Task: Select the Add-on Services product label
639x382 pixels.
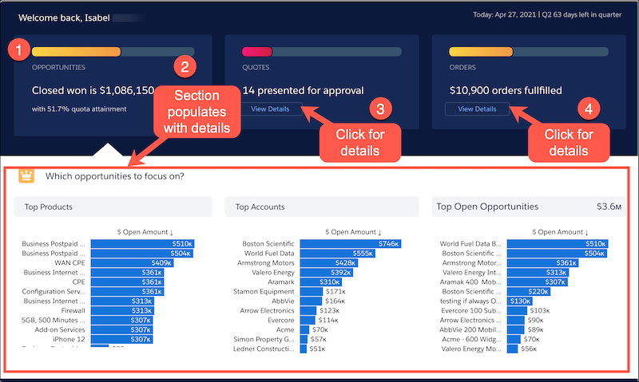Action: (x=60, y=330)
